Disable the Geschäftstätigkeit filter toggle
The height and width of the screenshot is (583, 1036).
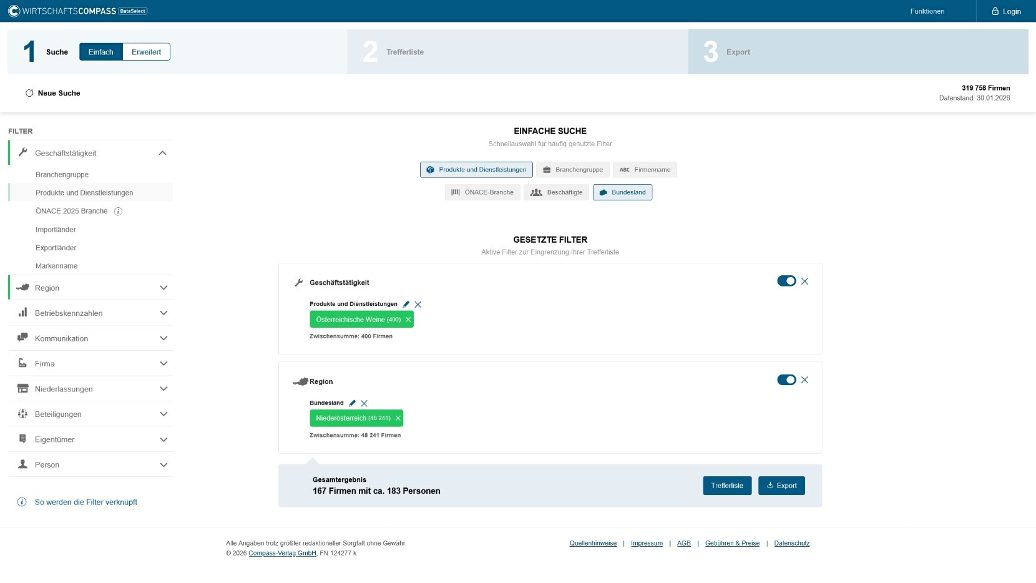[786, 282]
